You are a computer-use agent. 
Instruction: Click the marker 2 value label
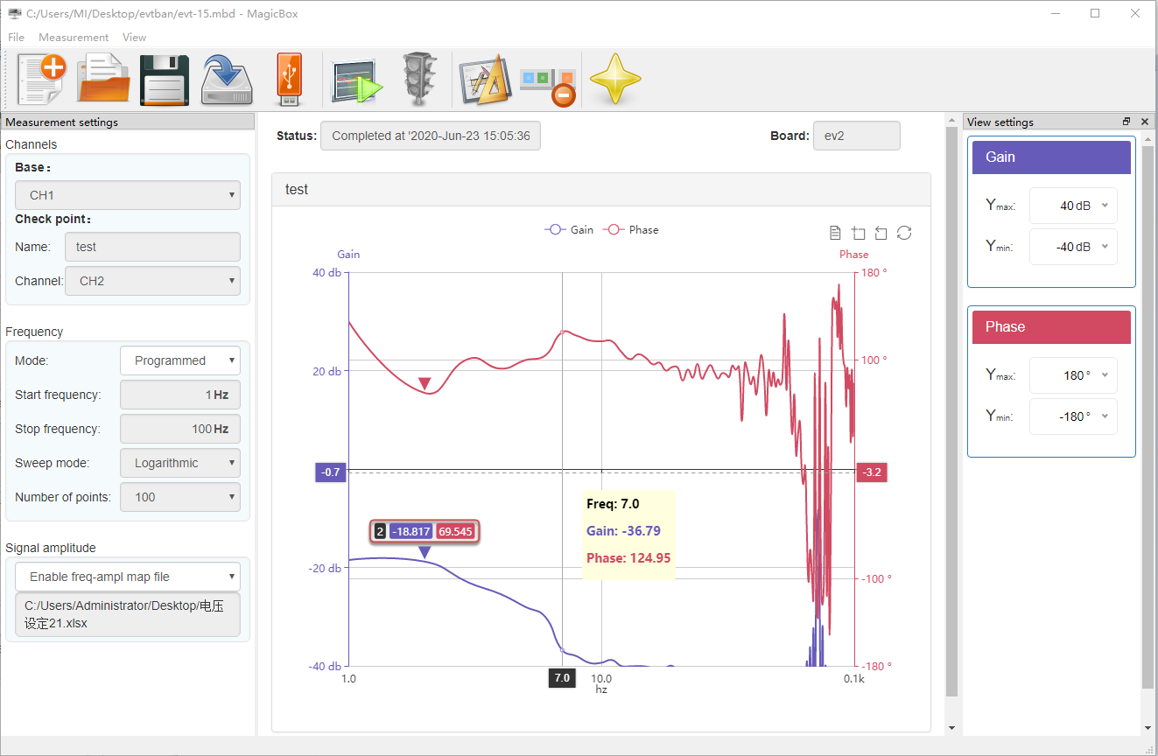(x=425, y=531)
